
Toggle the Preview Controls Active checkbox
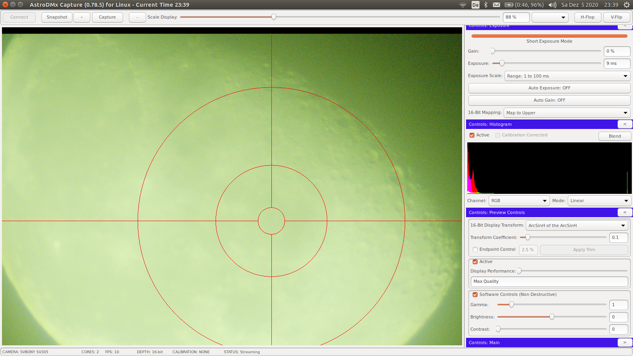pyautogui.click(x=475, y=262)
